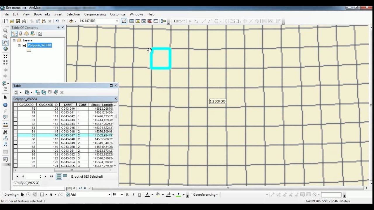Screen dimensions: 374x210
Task: Open the Related Tables dropdown
Action: (28, 92)
